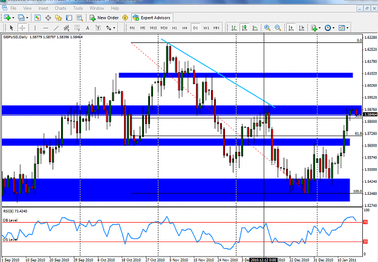Switch to the M1 timeframe
Viewport: 378px width, 262px height.
coord(132,28)
